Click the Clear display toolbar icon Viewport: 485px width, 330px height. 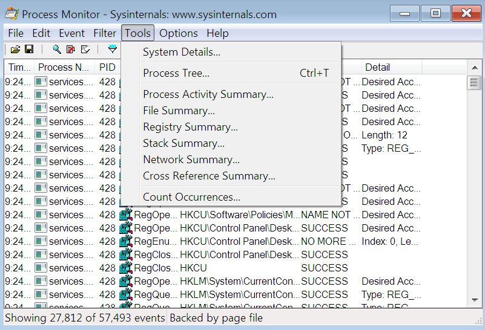85,49
